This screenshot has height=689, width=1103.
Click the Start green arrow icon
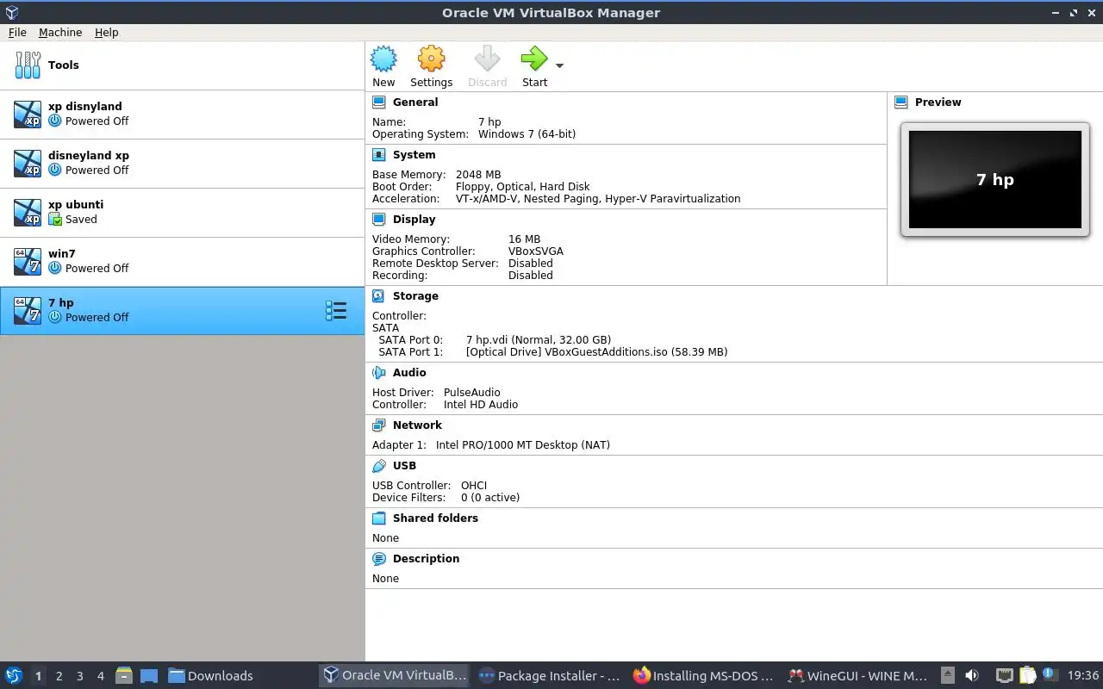(x=534, y=59)
